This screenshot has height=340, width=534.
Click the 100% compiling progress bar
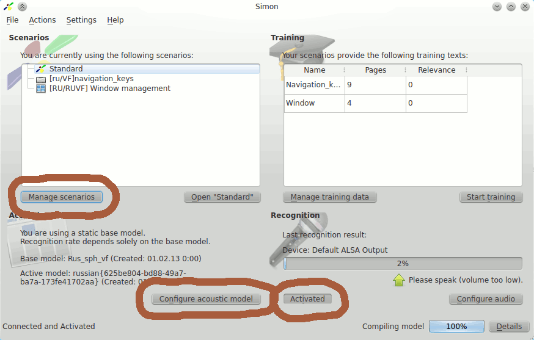(456, 327)
